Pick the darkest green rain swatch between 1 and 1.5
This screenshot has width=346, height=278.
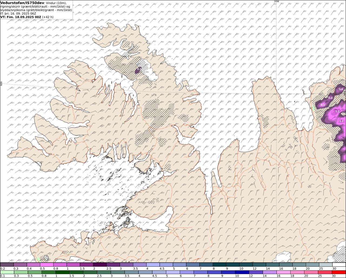click(x=62, y=272)
